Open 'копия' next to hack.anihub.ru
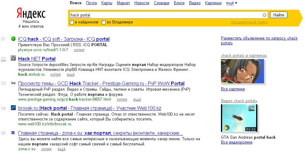Image resolution: width=305 pixels, height=153 pixels. point(56,75)
